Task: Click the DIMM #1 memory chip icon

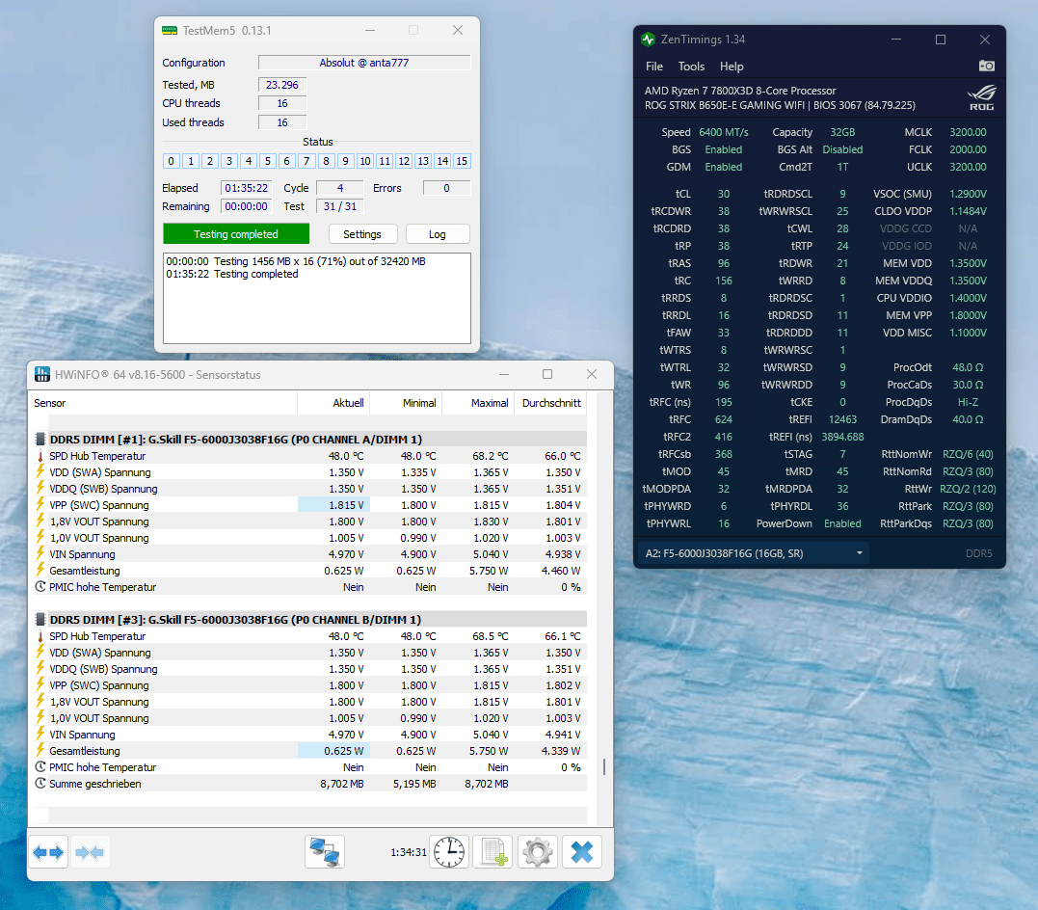Action: point(40,439)
